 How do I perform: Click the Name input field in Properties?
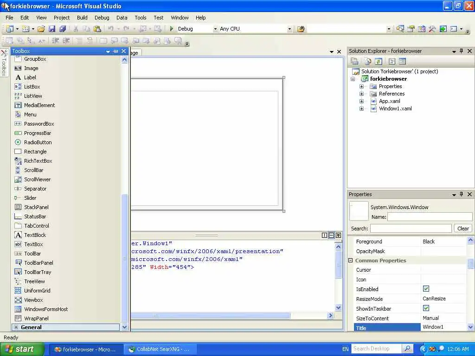tap(430, 217)
